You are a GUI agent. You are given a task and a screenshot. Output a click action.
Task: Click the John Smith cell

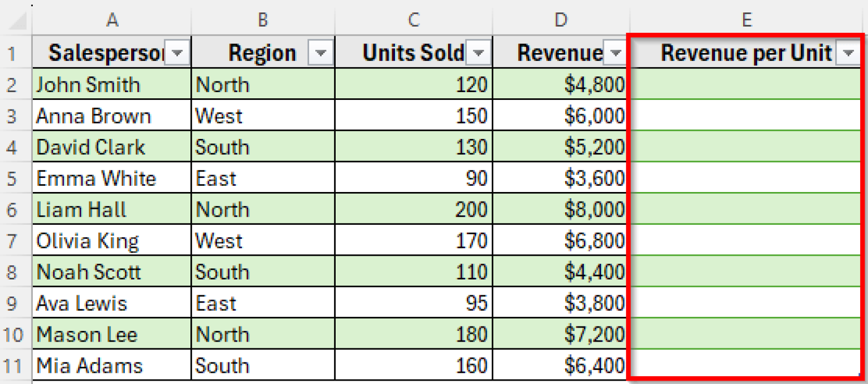pyautogui.click(x=112, y=85)
